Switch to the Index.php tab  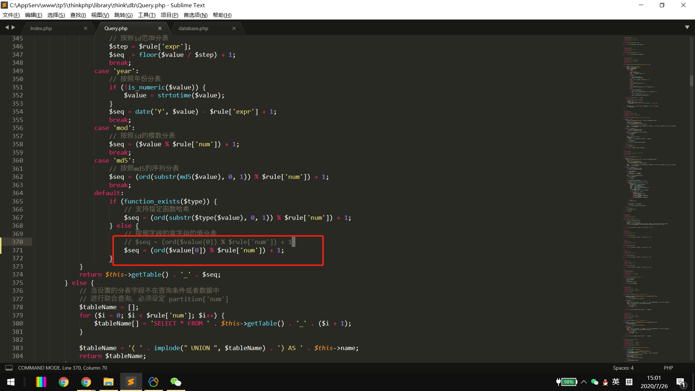41,28
